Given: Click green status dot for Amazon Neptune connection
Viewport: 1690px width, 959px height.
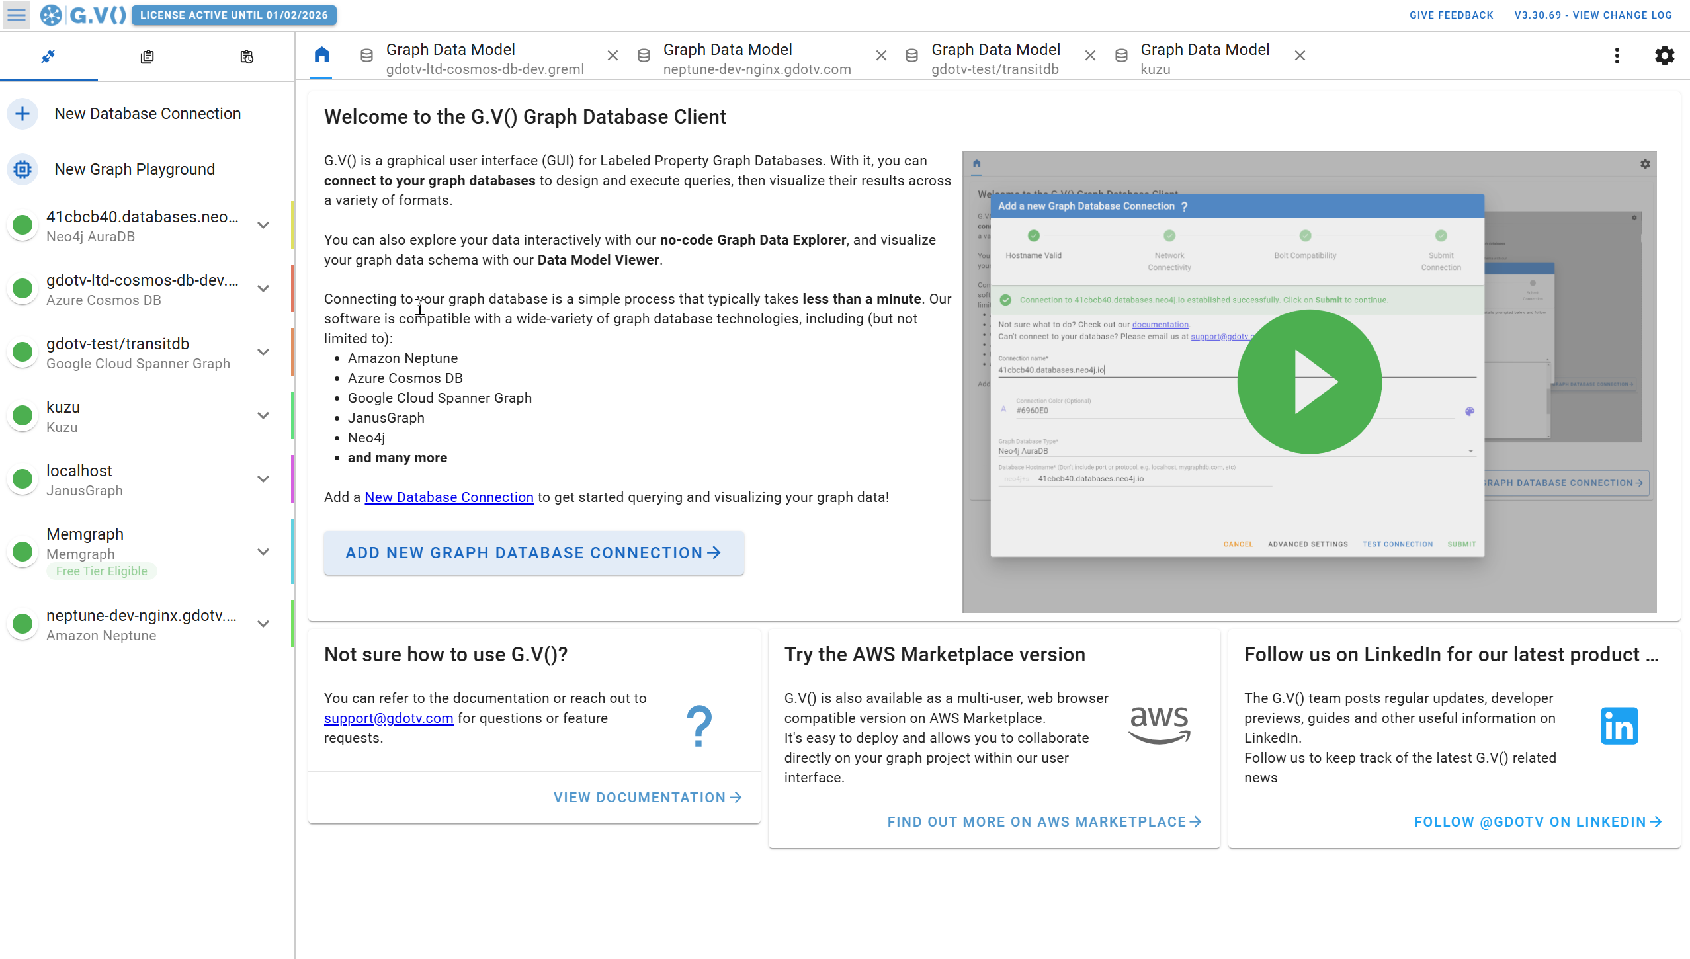Looking at the screenshot, I should pos(22,624).
